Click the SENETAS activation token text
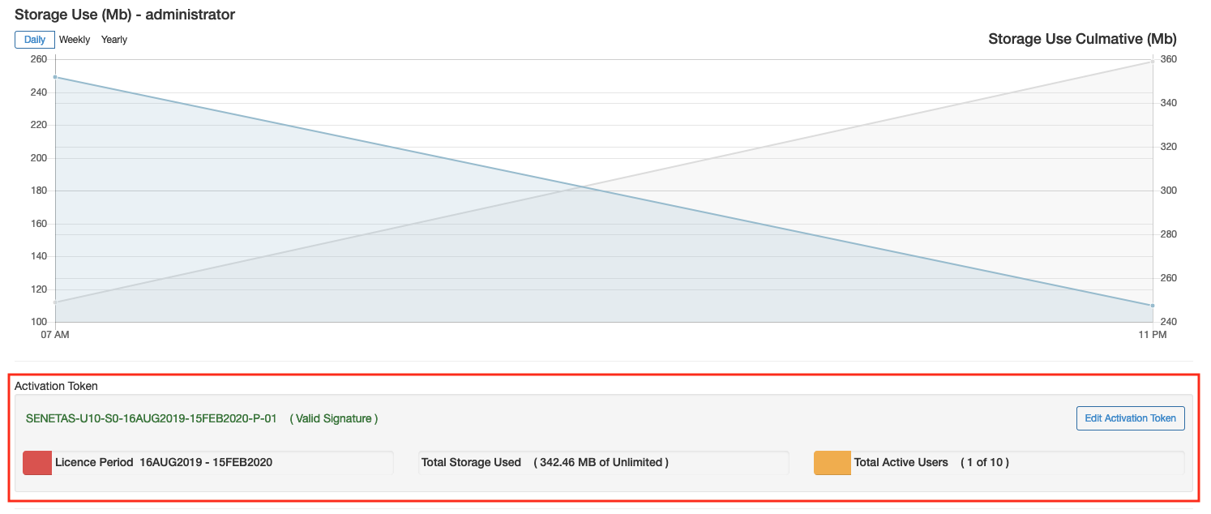This screenshot has height=514, width=1211. tap(152, 418)
